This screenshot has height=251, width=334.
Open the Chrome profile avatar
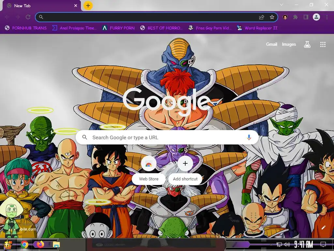tap(316, 17)
